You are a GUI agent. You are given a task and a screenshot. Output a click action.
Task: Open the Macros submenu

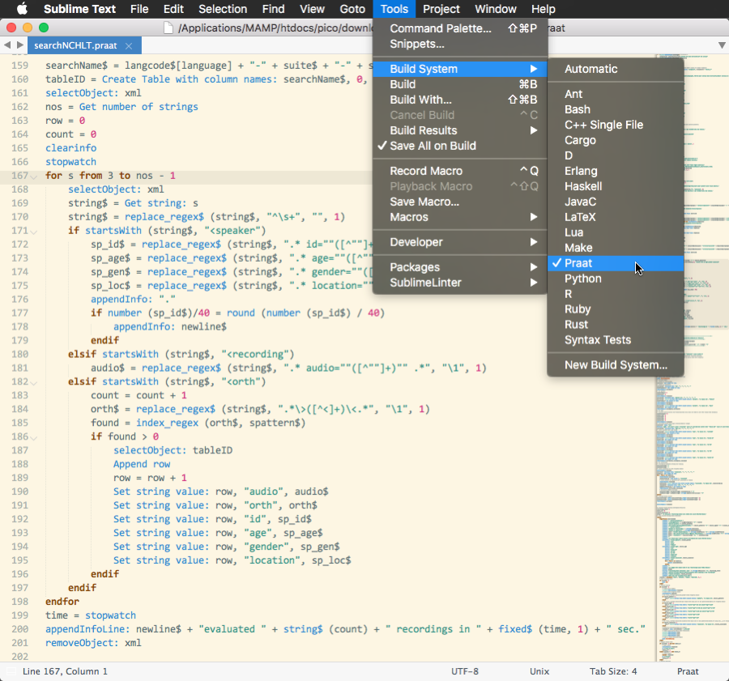460,217
